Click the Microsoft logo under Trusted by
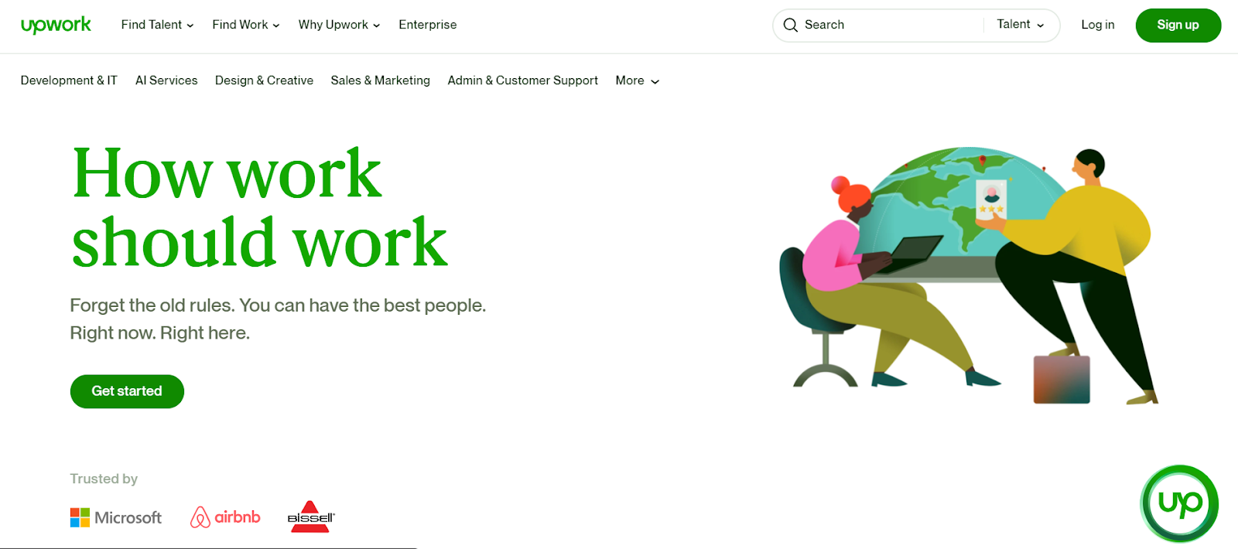This screenshot has width=1238, height=549. click(116, 517)
